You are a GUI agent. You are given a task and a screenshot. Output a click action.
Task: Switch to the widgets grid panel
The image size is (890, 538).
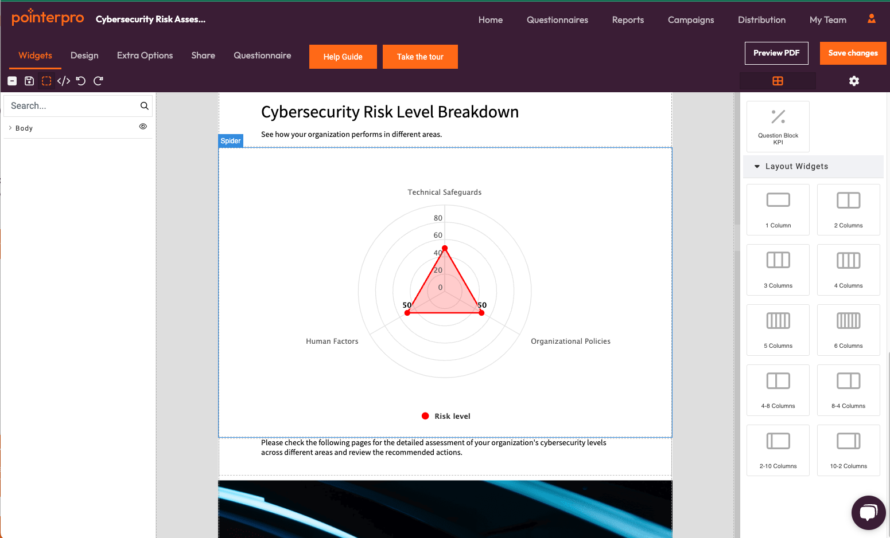click(x=778, y=81)
